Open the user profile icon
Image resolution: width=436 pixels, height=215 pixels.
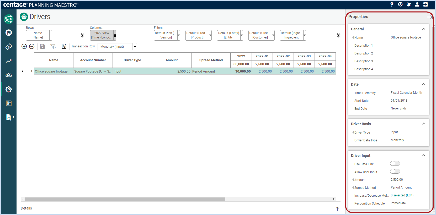[x=417, y=4]
